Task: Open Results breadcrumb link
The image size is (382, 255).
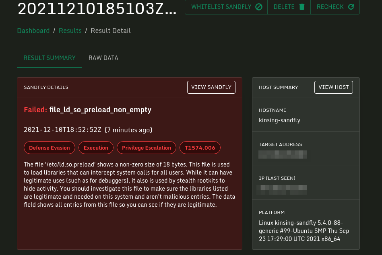Action: click(70, 31)
